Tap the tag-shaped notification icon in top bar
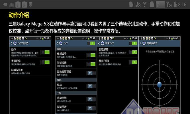The image size is (190, 114). 5,5
